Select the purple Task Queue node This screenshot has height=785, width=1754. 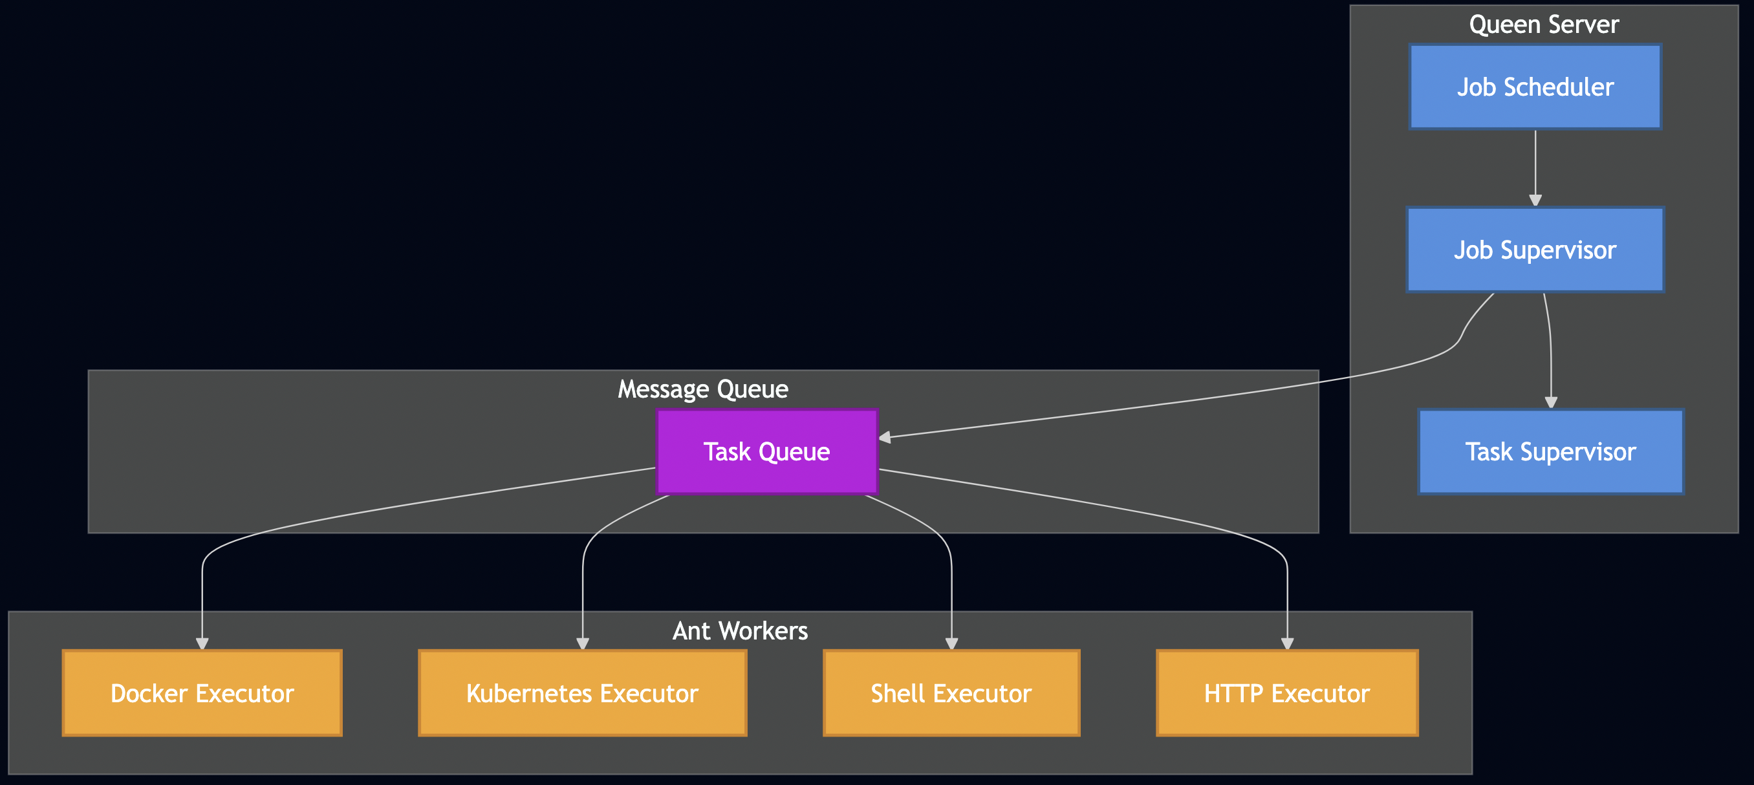(x=766, y=451)
